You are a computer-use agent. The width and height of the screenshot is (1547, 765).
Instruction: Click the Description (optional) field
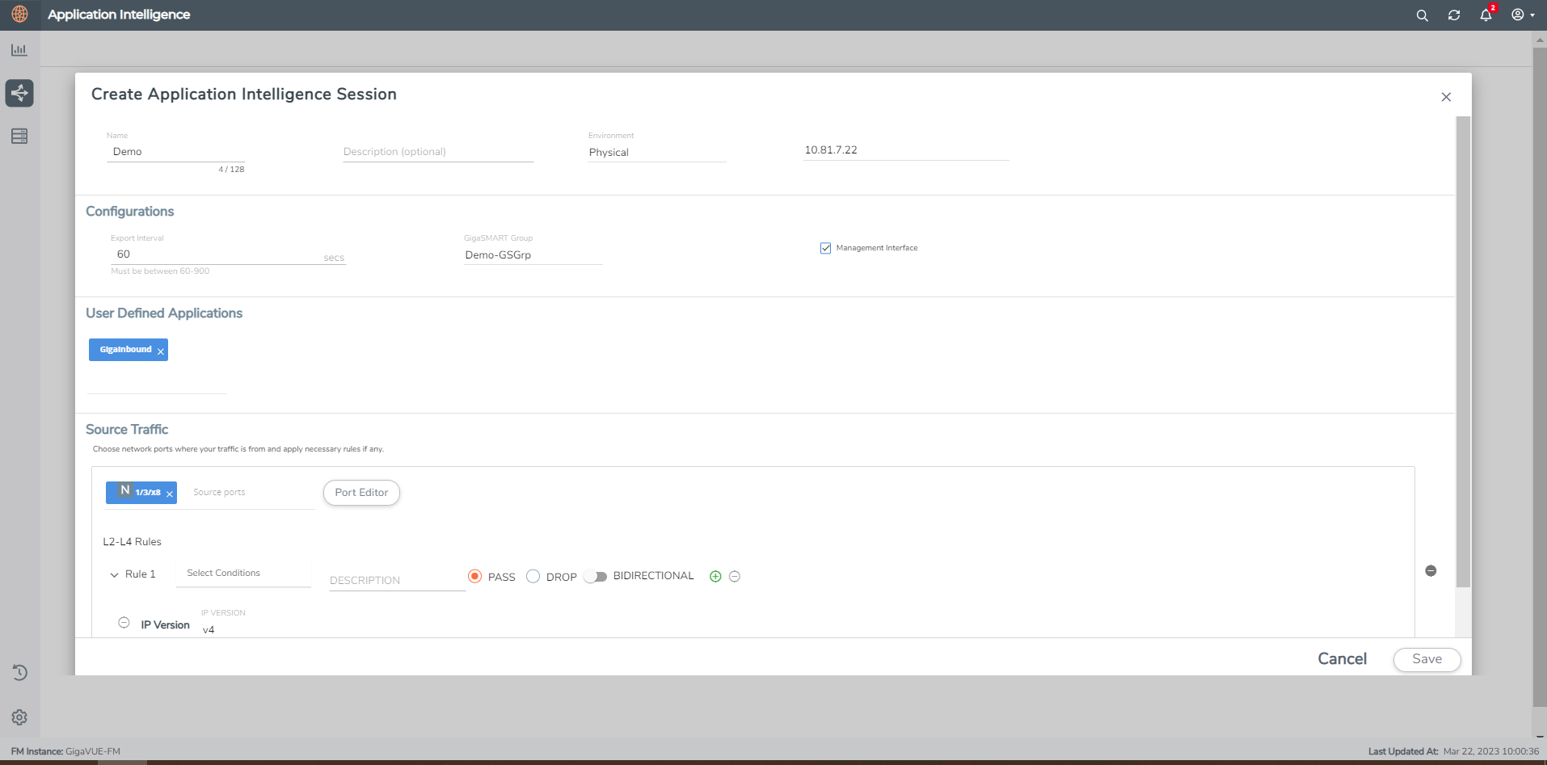pyautogui.click(x=438, y=152)
